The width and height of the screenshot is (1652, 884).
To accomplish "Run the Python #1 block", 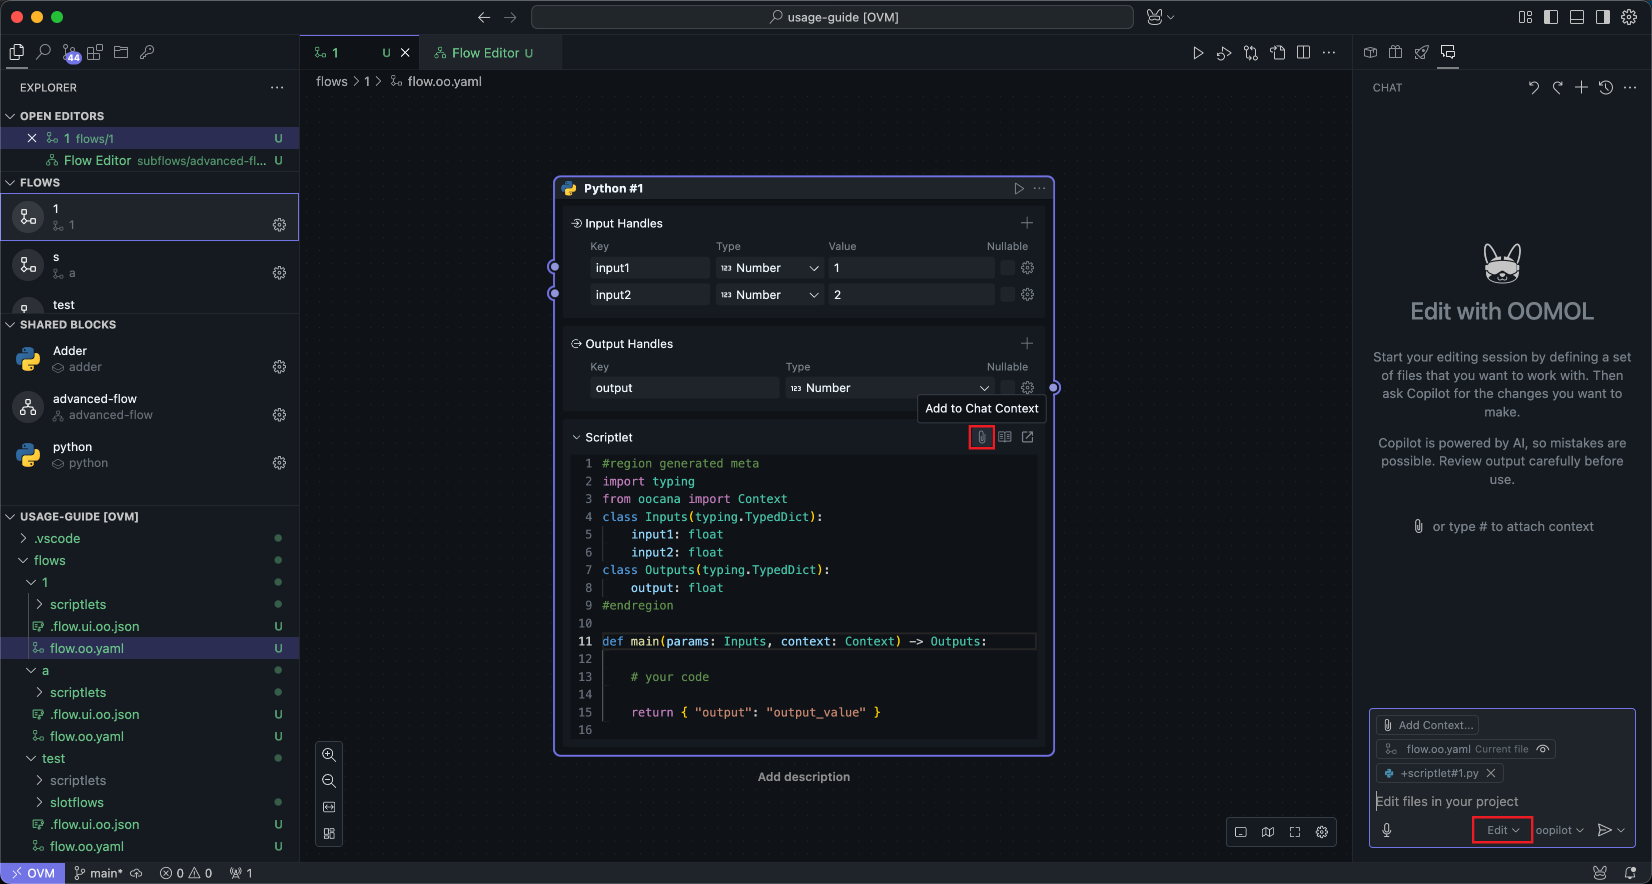I will pyautogui.click(x=1019, y=188).
